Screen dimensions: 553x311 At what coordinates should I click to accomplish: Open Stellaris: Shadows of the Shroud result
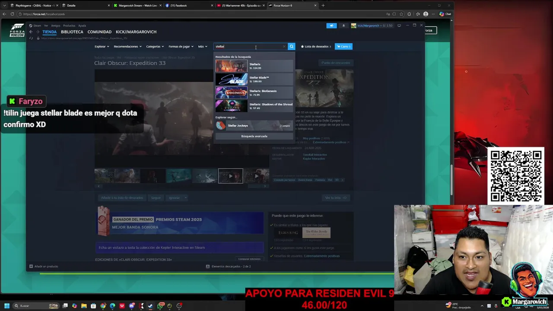pos(254,106)
